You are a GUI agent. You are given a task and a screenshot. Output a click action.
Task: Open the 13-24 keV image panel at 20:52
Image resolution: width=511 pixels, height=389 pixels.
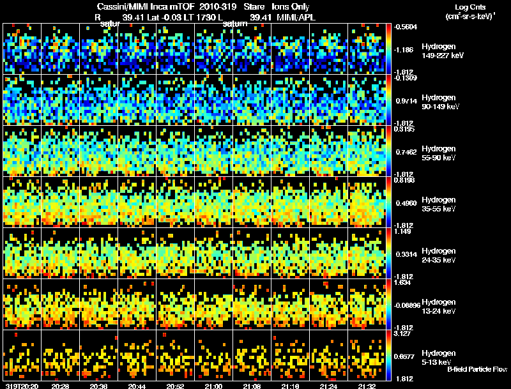point(175,304)
